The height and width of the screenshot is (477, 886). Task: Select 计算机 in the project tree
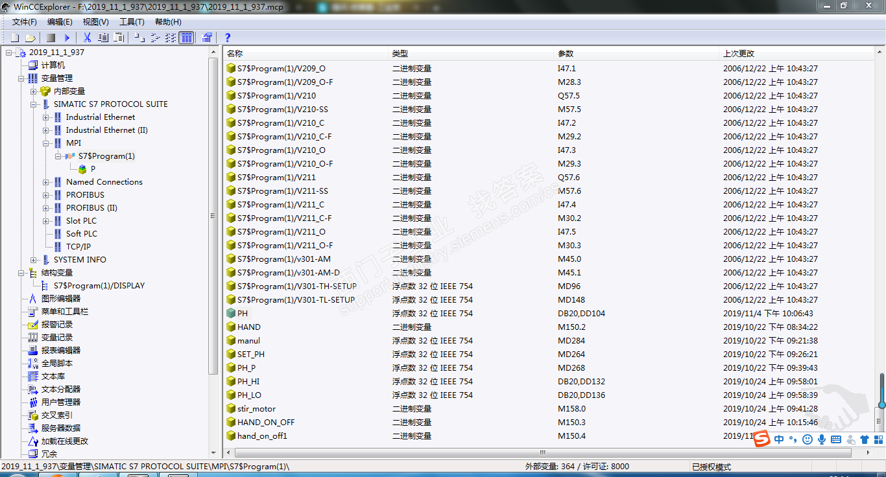53,65
